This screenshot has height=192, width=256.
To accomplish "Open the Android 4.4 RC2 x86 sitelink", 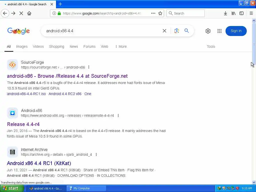I will (x=65, y=94).
